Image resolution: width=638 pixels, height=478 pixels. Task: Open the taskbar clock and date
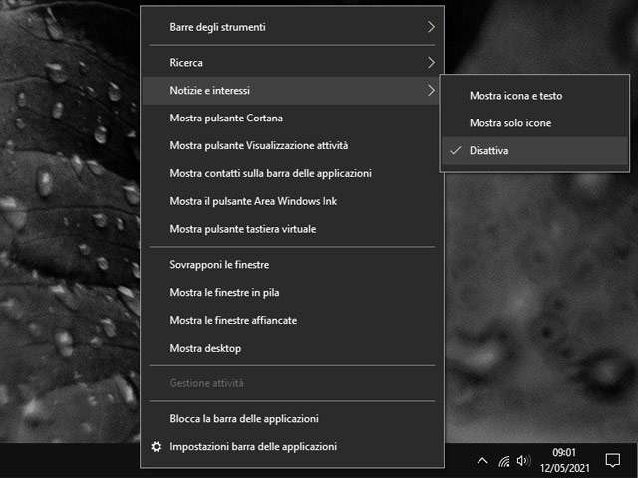pyautogui.click(x=565, y=461)
